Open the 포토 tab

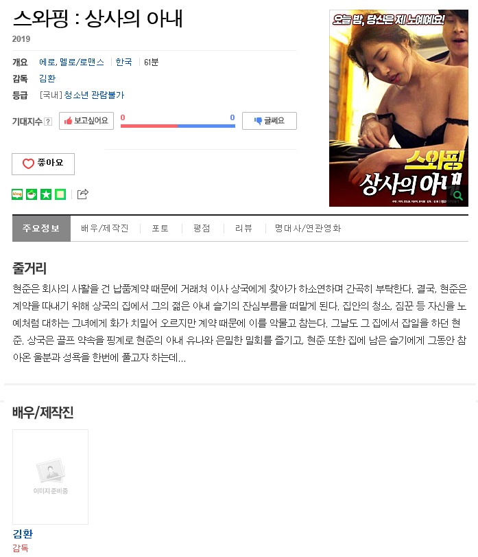coord(160,229)
